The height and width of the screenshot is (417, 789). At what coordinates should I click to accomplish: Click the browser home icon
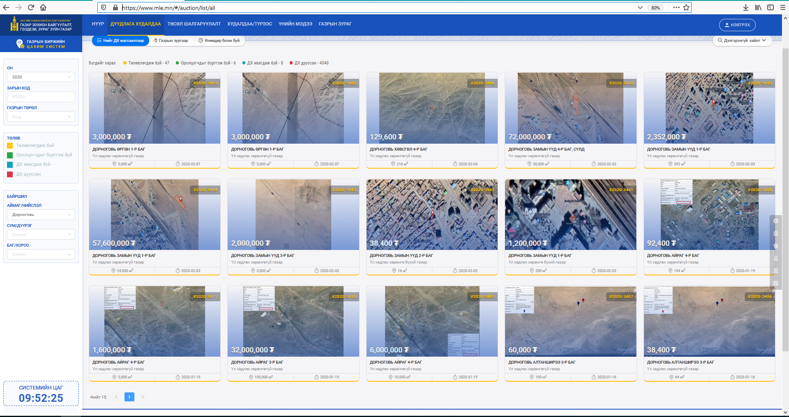tap(43, 7)
